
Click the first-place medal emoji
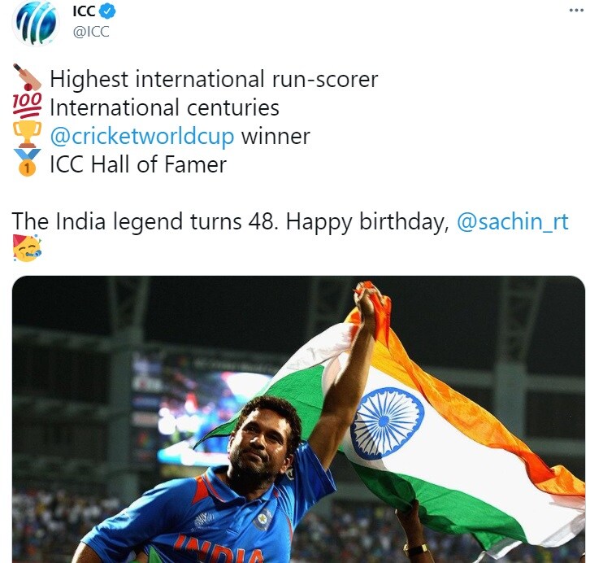coord(27,163)
